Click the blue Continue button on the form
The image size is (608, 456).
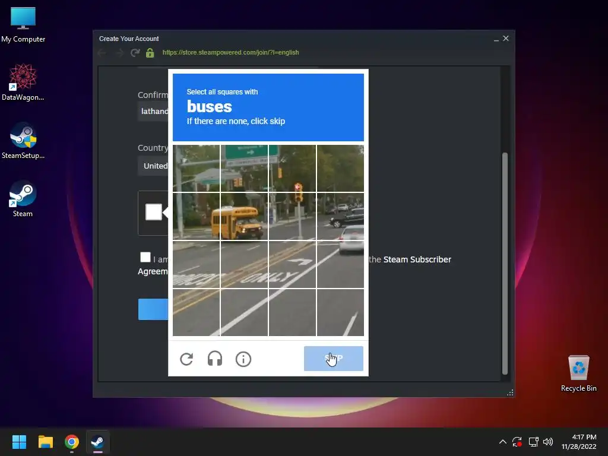[x=153, y=309]
